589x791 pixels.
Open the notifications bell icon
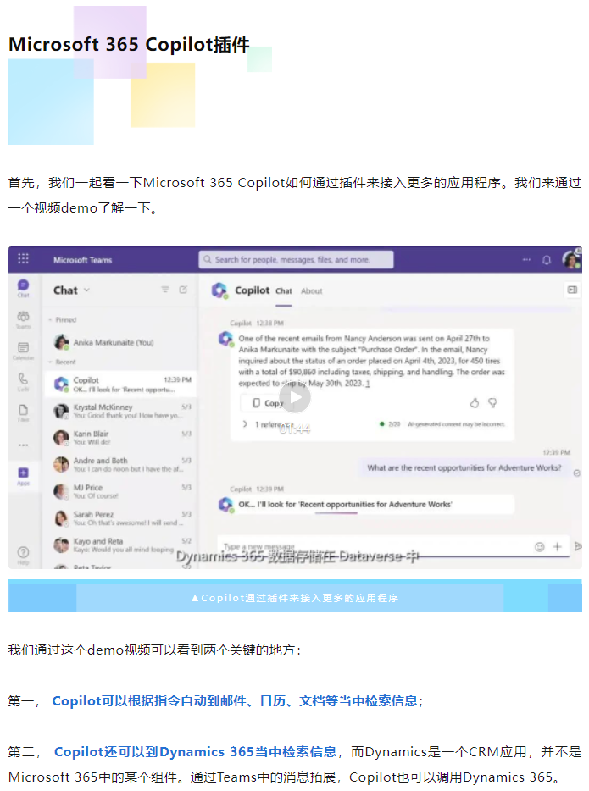pos(547,260)
